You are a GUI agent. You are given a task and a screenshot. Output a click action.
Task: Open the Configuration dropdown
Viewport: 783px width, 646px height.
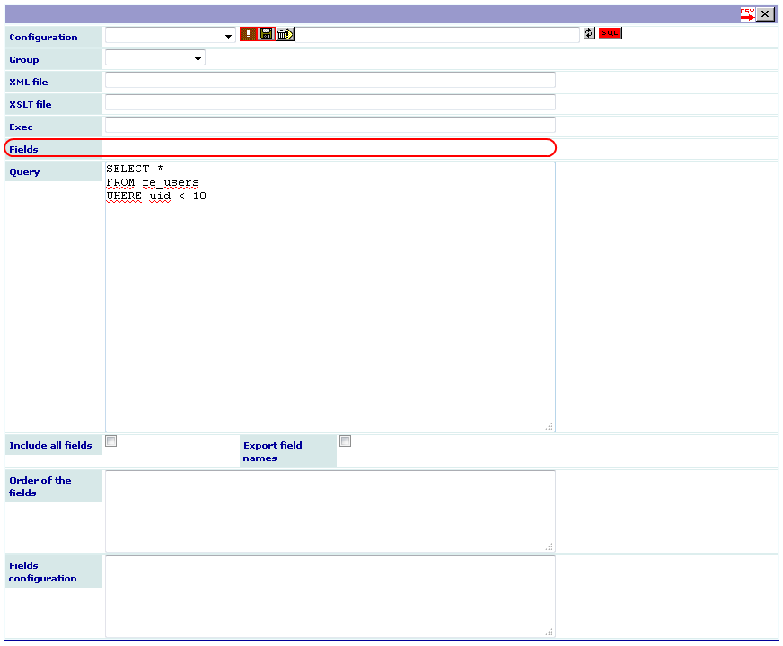point(171,36)
